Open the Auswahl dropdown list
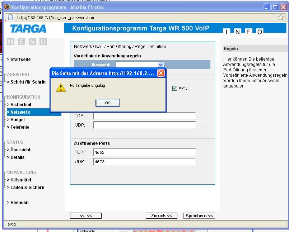 [x=160, y=65]
